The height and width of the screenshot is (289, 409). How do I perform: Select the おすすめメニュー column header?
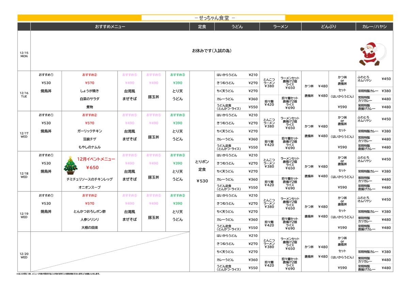[x=110, y=27]
